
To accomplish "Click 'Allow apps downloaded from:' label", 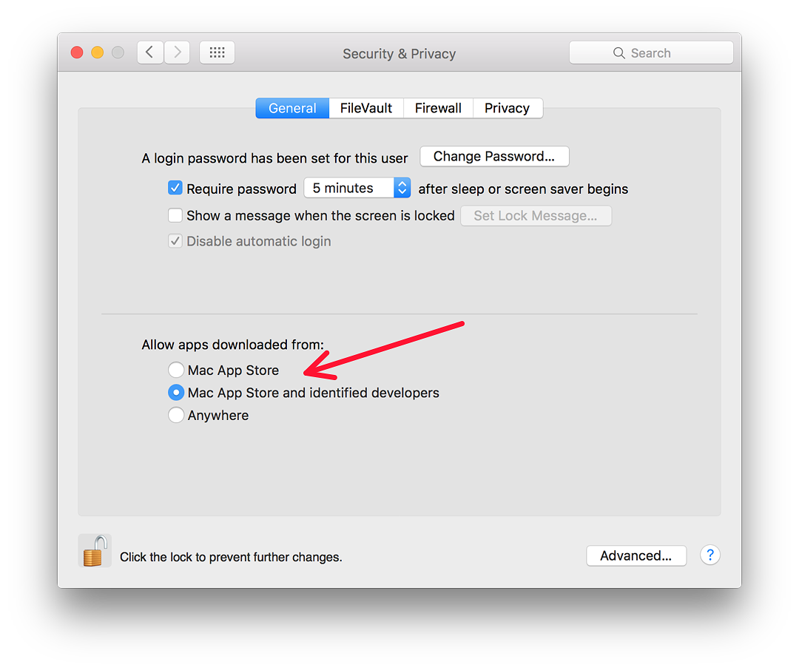I will click(233, 345).
